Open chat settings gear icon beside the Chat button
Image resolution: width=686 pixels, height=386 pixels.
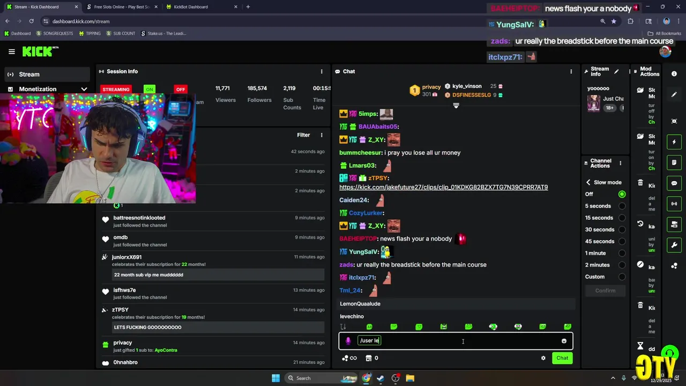(x=543, y=358)
